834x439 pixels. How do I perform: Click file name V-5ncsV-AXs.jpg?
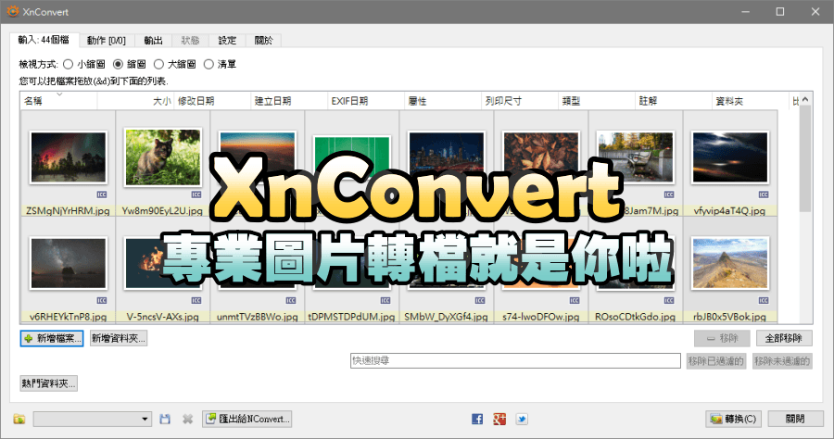point(163,317)
